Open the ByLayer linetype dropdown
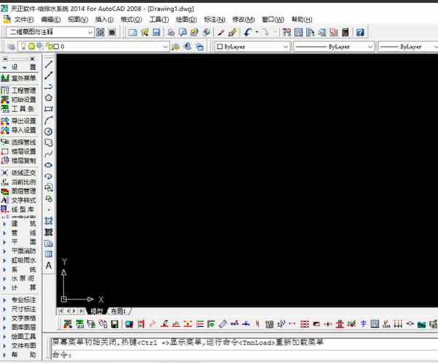Image resolution: width=438 pixels, height=363 pixels. point(334,47)
